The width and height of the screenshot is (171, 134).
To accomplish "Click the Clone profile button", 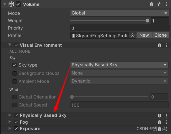I will pos(160,35).
